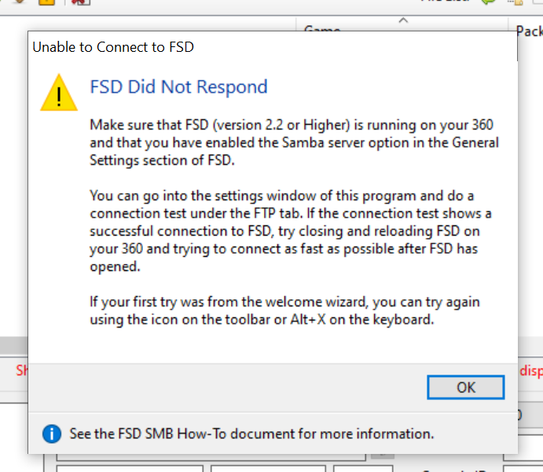543x472 pixels.
Task: Click the brown toolbar icon at top-left
Action: (20, 2)
